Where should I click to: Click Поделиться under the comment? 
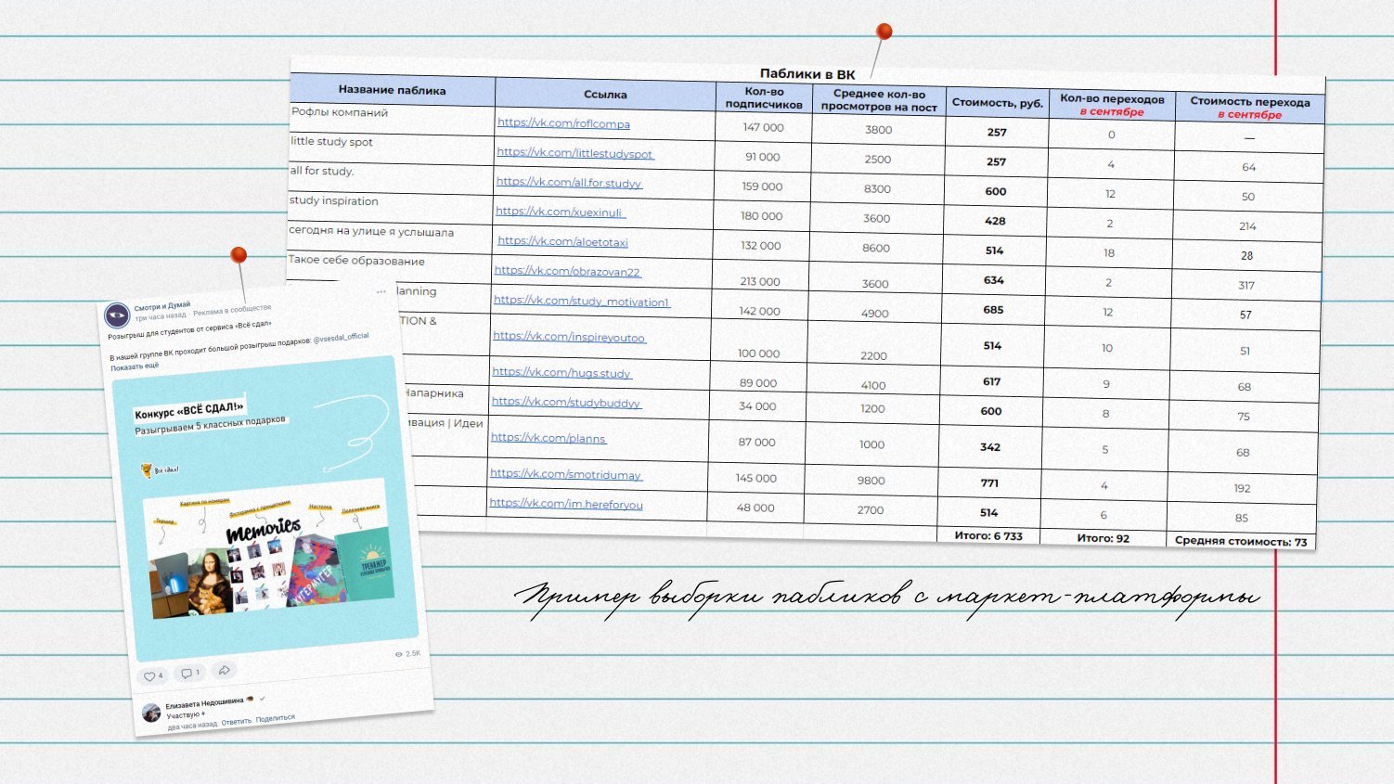(x=275, y=718)
